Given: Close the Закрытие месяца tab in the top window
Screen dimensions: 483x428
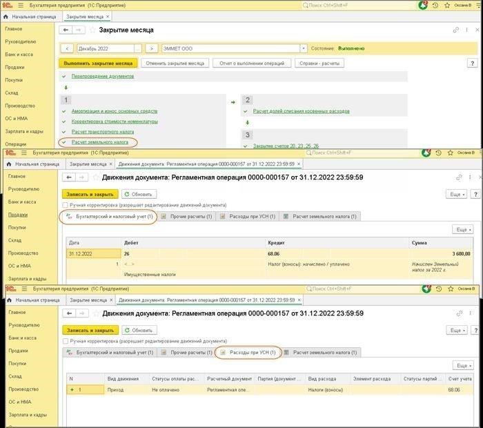Looking at the screenshot, I should pos(108,17).
